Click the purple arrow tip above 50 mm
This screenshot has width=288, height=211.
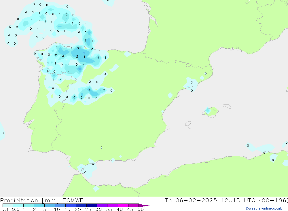(x=144, y=206)
